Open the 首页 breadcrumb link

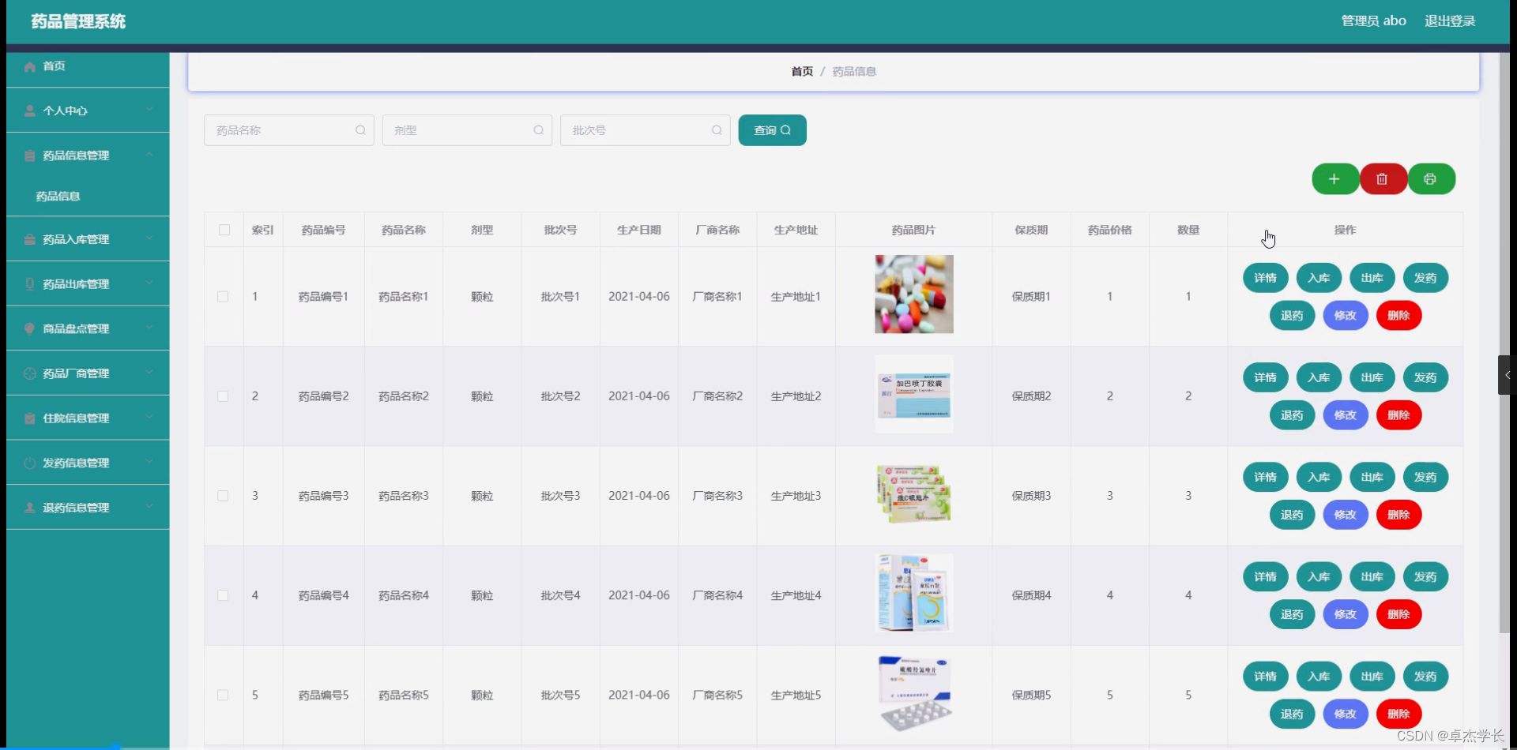pyautogui.click(x=800, y=71)
